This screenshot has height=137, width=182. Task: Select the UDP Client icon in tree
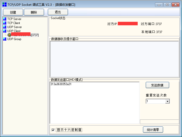5,31
